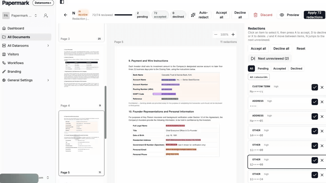Image resolution: width=326 pixels, height=183 pixels.
Task: Toggle accept check for OTHER $4••••00
Action: tap(315, 131)
